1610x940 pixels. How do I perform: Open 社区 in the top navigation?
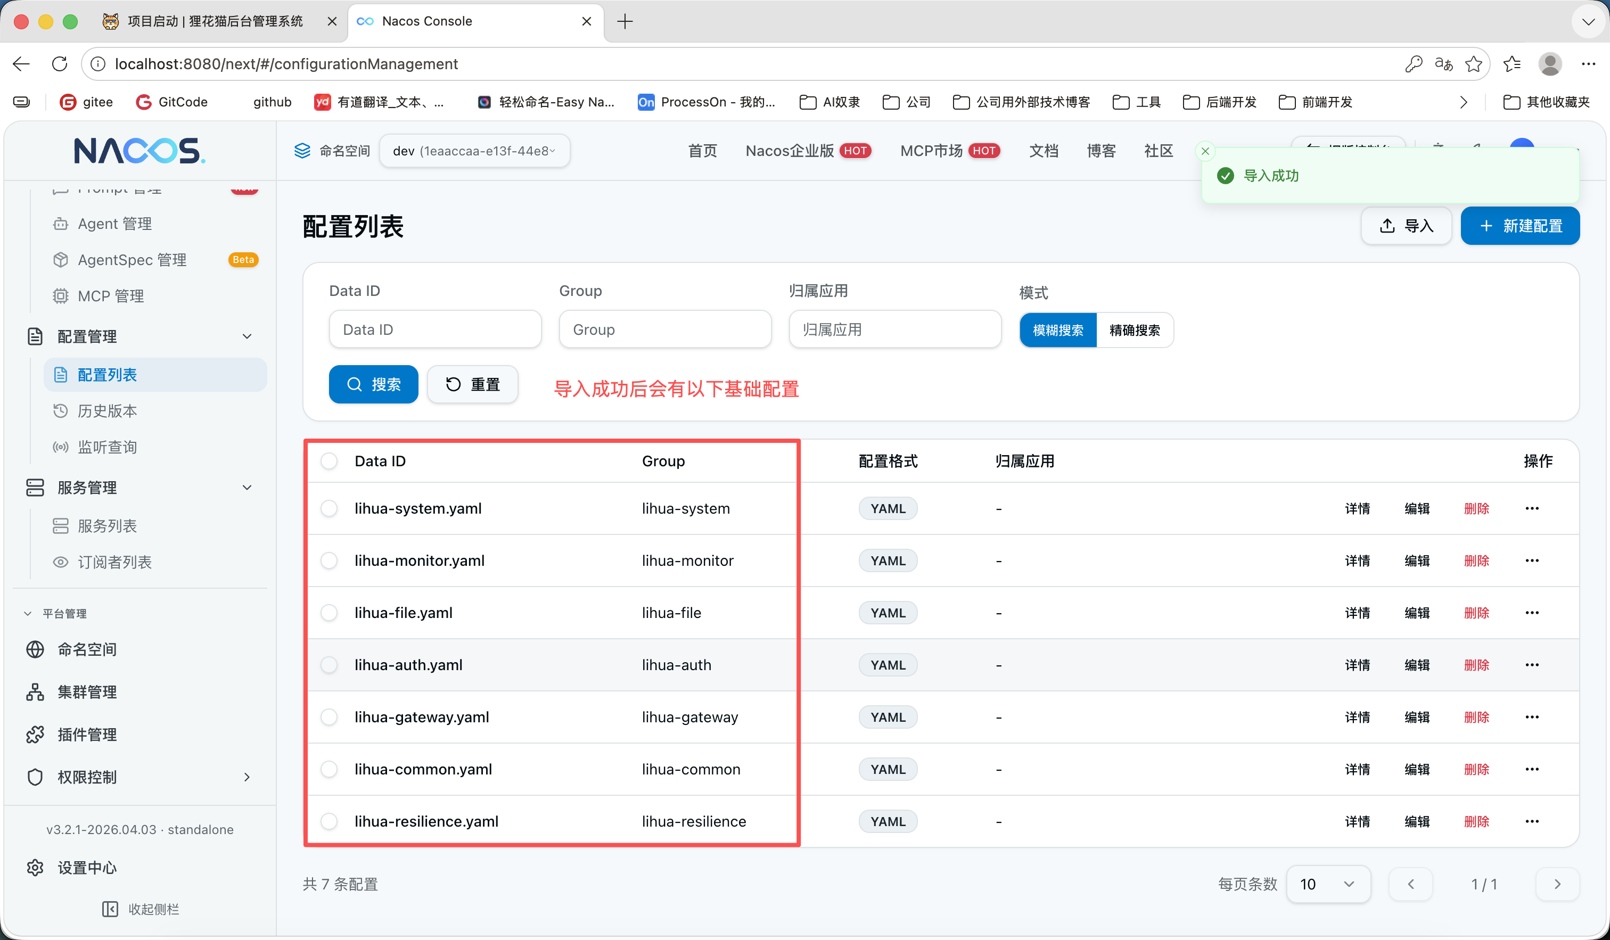tap(1159, 151)
